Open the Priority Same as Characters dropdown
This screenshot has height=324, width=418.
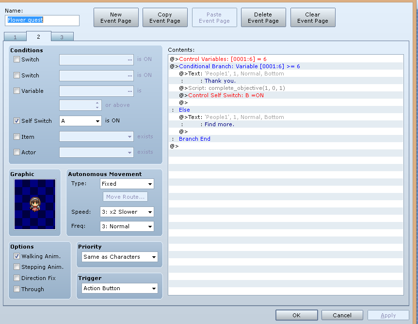tap(120, 257)
